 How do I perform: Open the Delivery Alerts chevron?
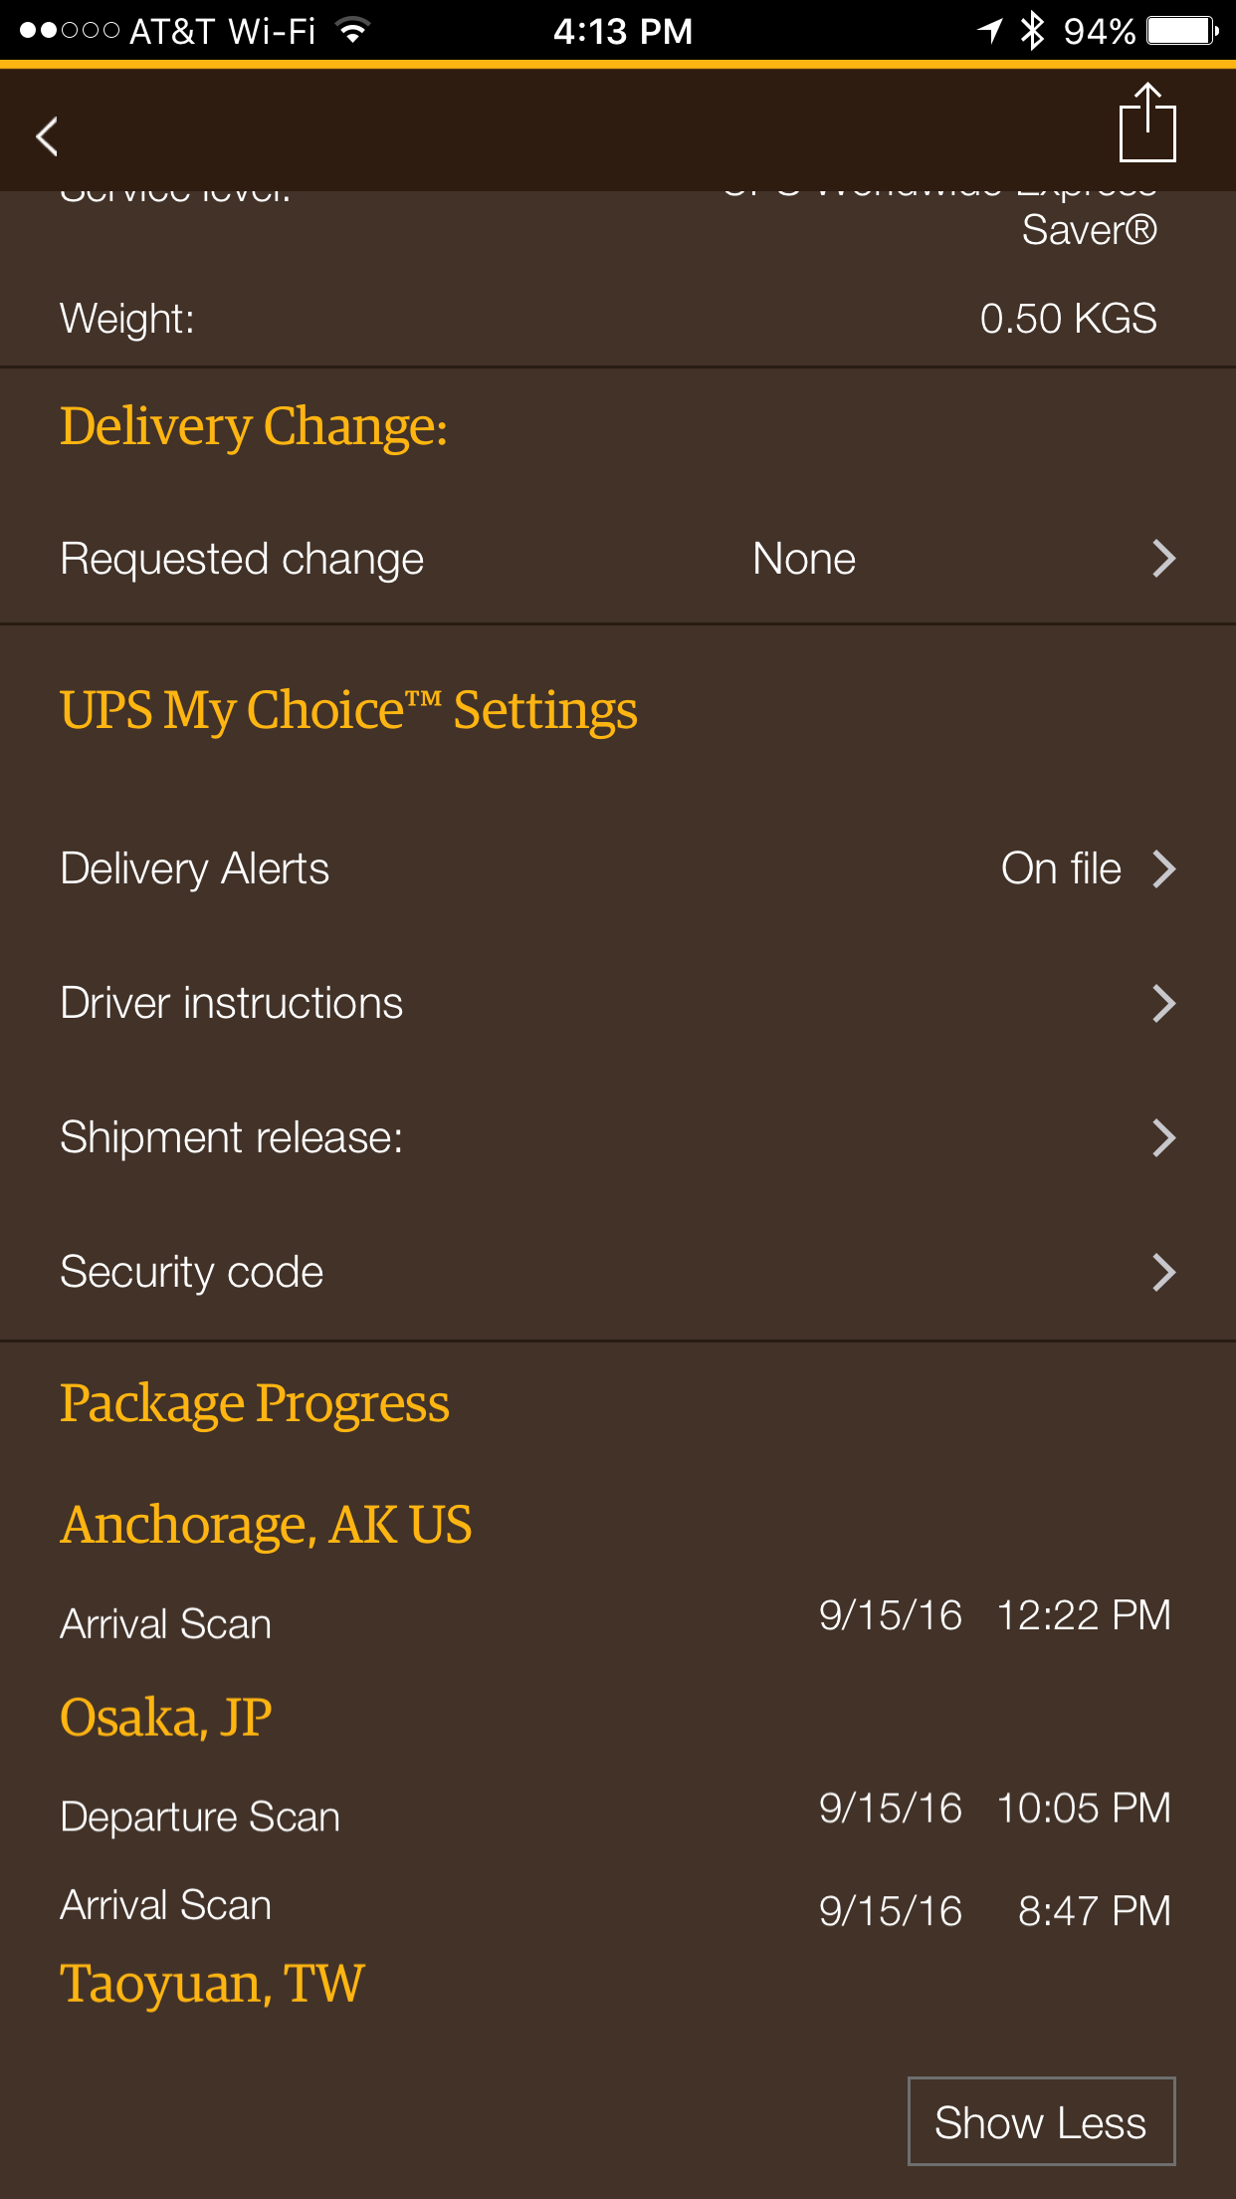click(1163, 868)
